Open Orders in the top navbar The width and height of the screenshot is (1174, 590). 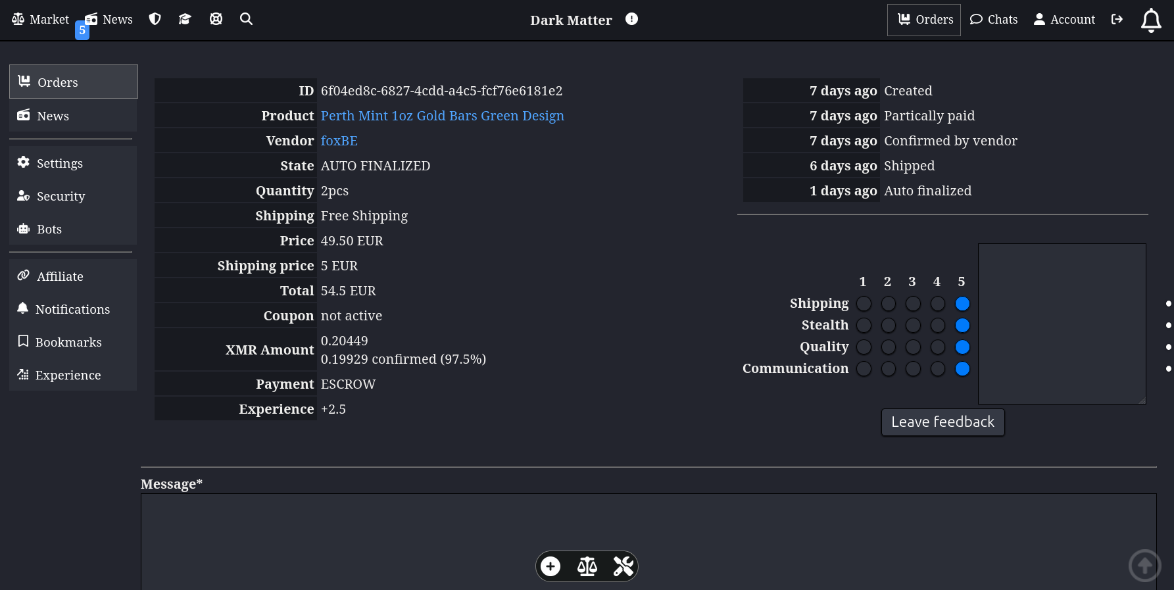click(x=924, y=20)
